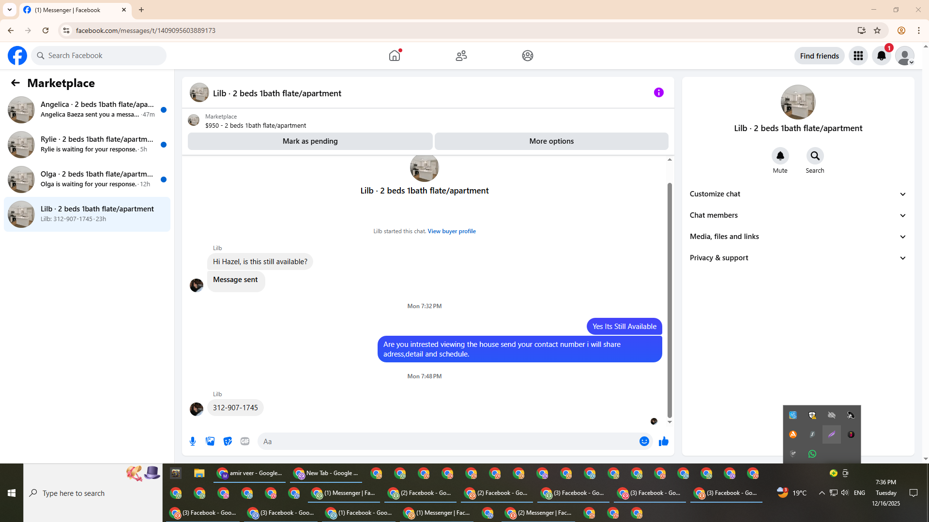Expand Customize chat section
This screenshot has width=929, height=522.
(798, 194)
